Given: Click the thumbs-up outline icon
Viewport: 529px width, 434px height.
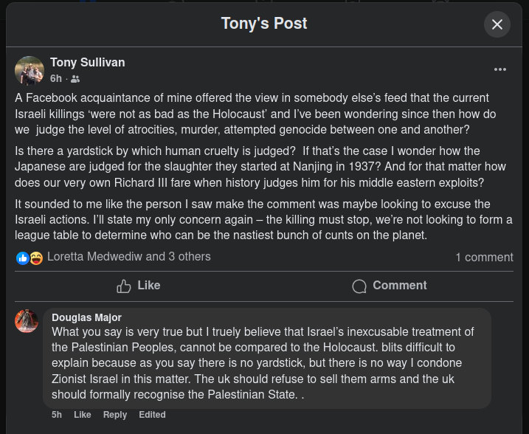Looking at the screenshot, I should coord(124,286).
